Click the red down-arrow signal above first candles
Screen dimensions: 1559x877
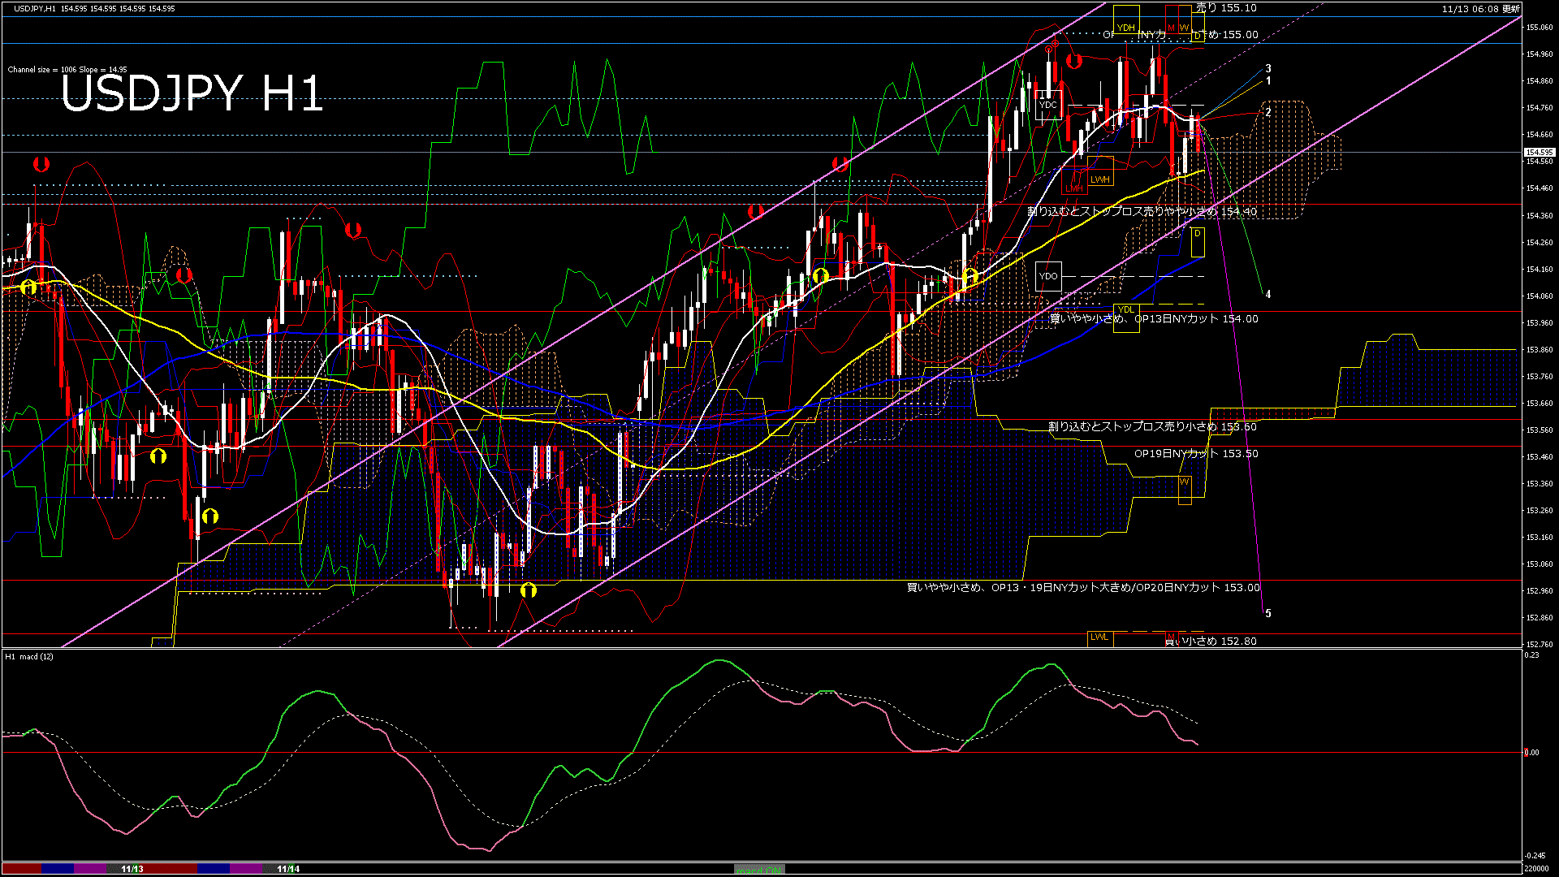tap(41, 165)
